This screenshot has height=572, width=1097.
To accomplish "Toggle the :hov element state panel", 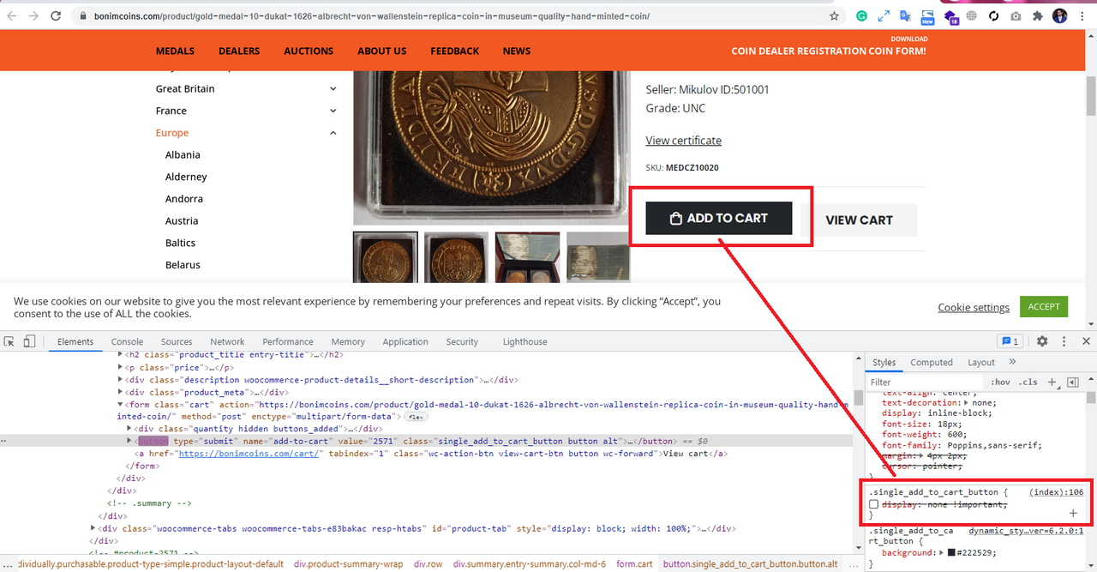I will click(x=999, y=382).
